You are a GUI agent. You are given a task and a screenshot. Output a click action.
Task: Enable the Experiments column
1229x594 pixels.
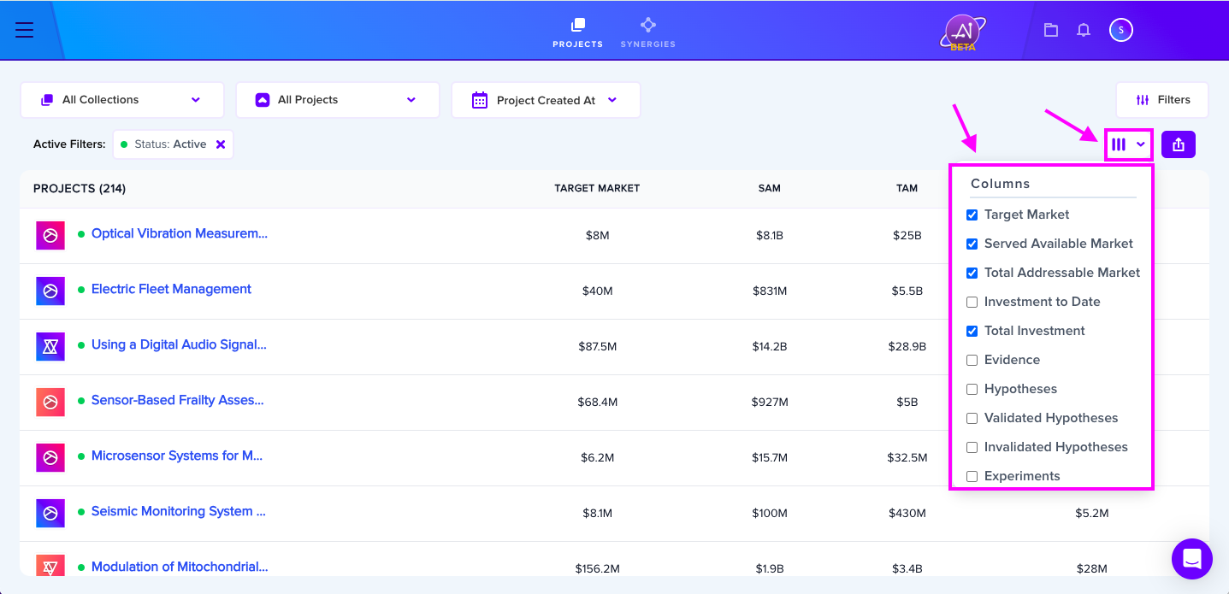pos(972,476)
